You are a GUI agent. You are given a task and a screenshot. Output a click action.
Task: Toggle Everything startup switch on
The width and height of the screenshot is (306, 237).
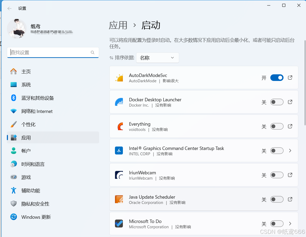[277, 126]
